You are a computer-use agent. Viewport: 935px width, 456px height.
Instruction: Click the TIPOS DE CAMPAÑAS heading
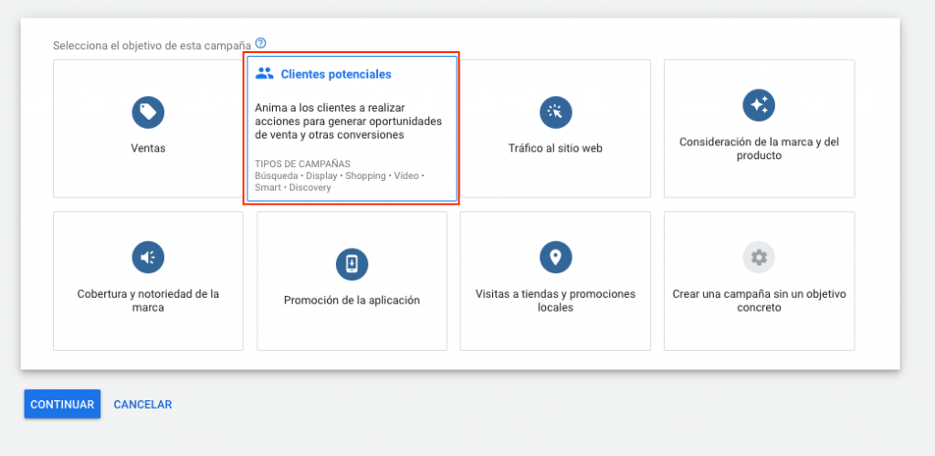302,164
